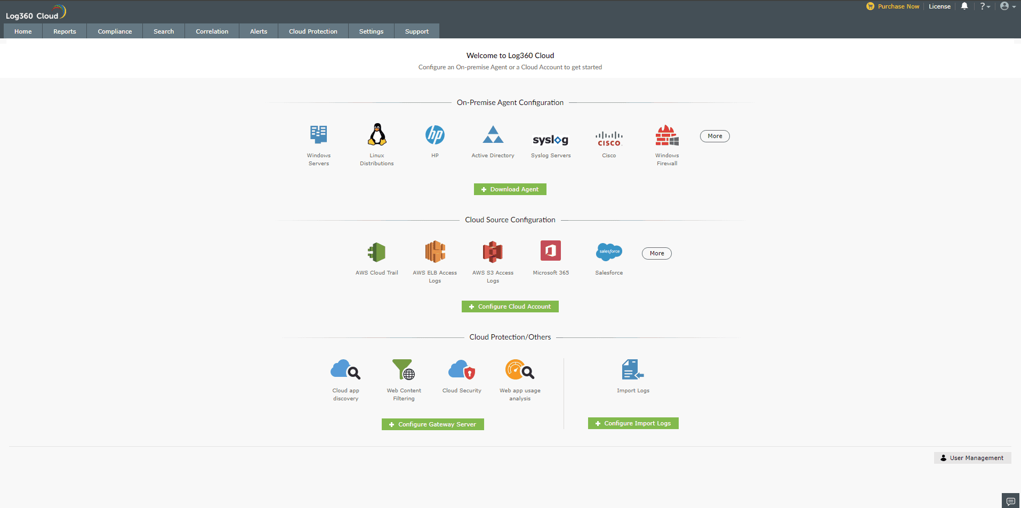Open the Alerts tab

[x=259, y=31]
